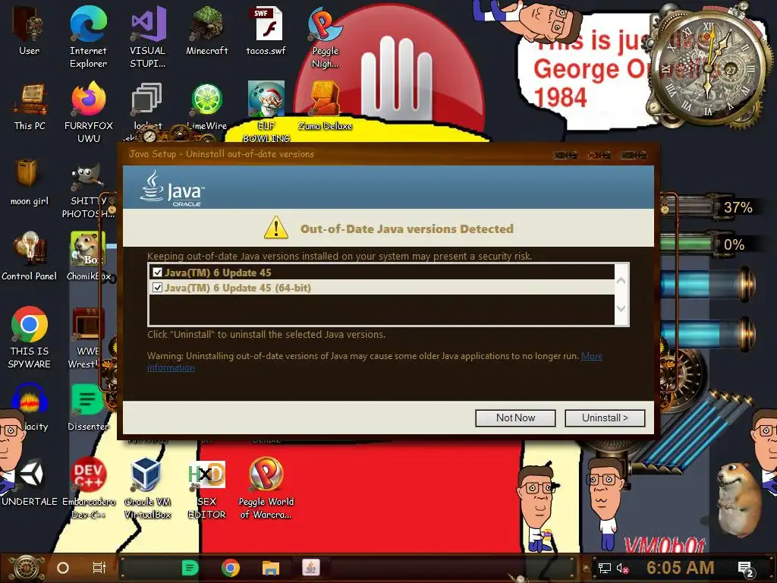This screenshot has height=583, width=777.
Task: Open File Explorer from the taskbar
Action: click(271, 568)
